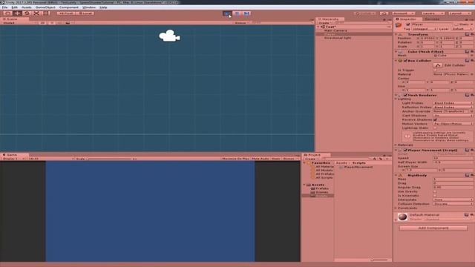Collapse the Cube (Mesh Filter) component

click(396, 52)
